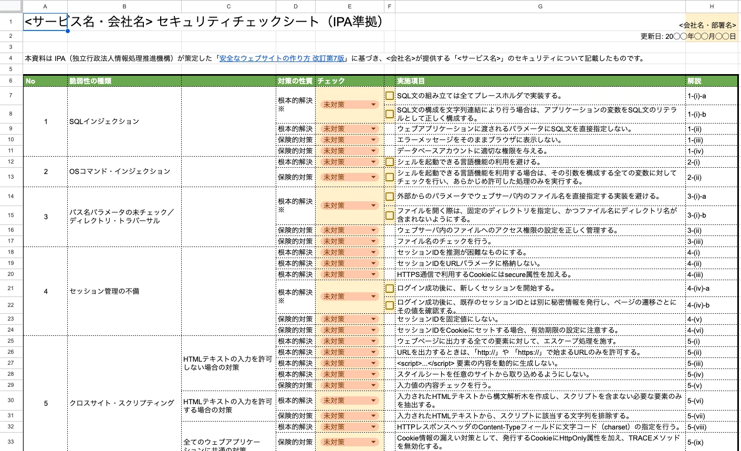This screenshot has width=741, height=451.
Task: Click row 6 header number
Action: pyautogui.click(x=11, y=81)
